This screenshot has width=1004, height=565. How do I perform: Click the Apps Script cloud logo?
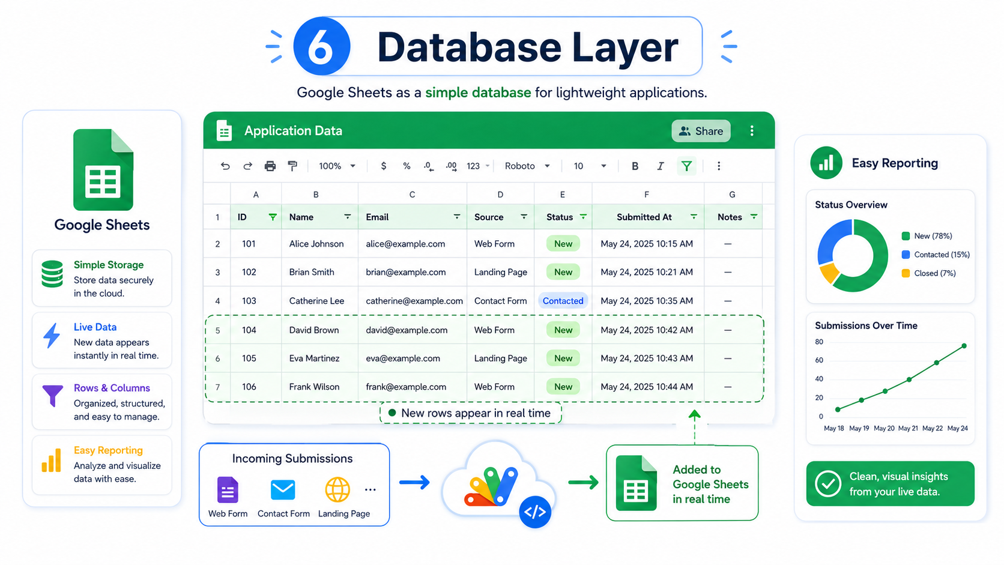491,486
